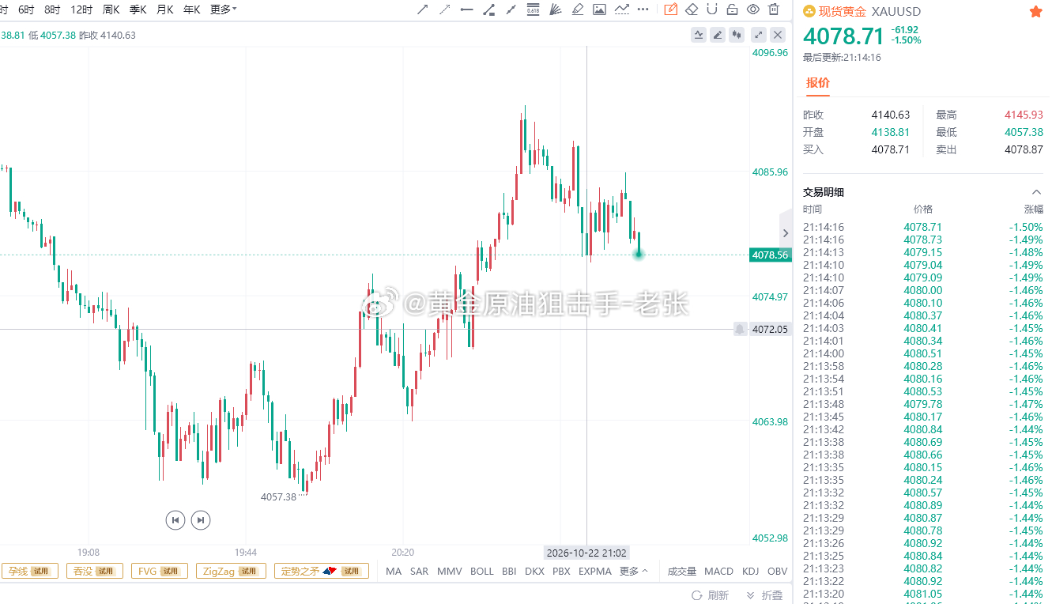Toggle the drawing lock padlock
Viewport: 1052px width, 604px height.
pyautogui.click(x=733, y=9)
